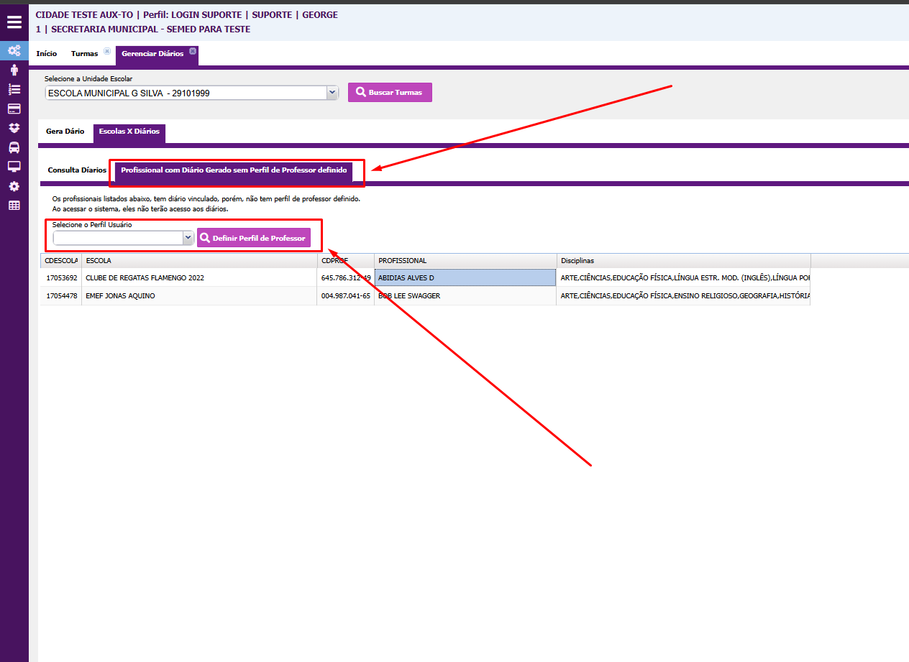
Task: Open the person icon in sidebar
Action: 14,70
